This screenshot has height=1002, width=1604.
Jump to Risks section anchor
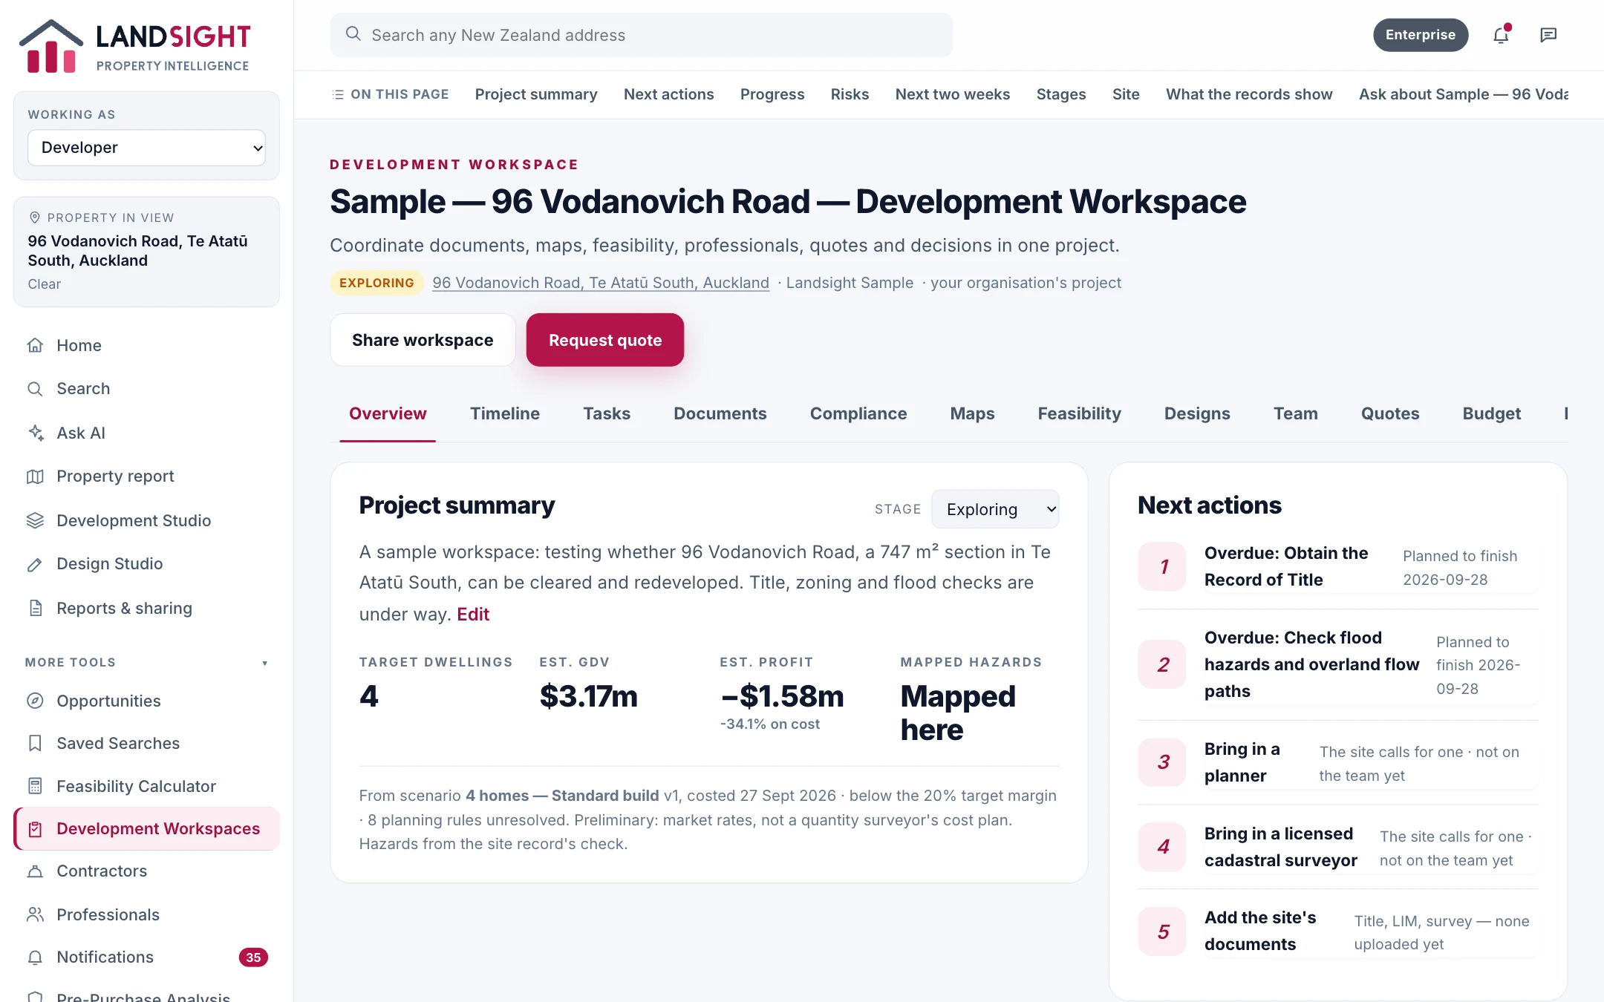tap(850, 94)
